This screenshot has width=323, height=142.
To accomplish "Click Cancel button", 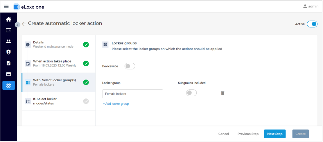I will click(x=223, y=134).
